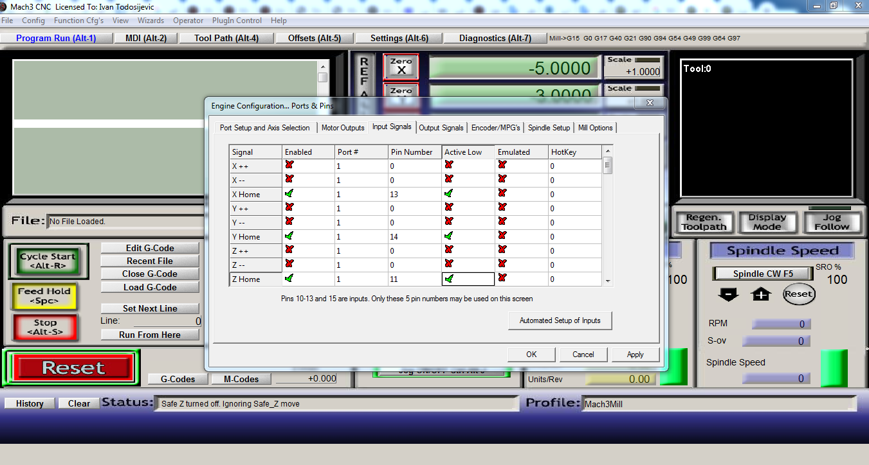Toggle Enabled mark for Y -- signal
The image size is (869, 465).
click(x=289, y=222)
